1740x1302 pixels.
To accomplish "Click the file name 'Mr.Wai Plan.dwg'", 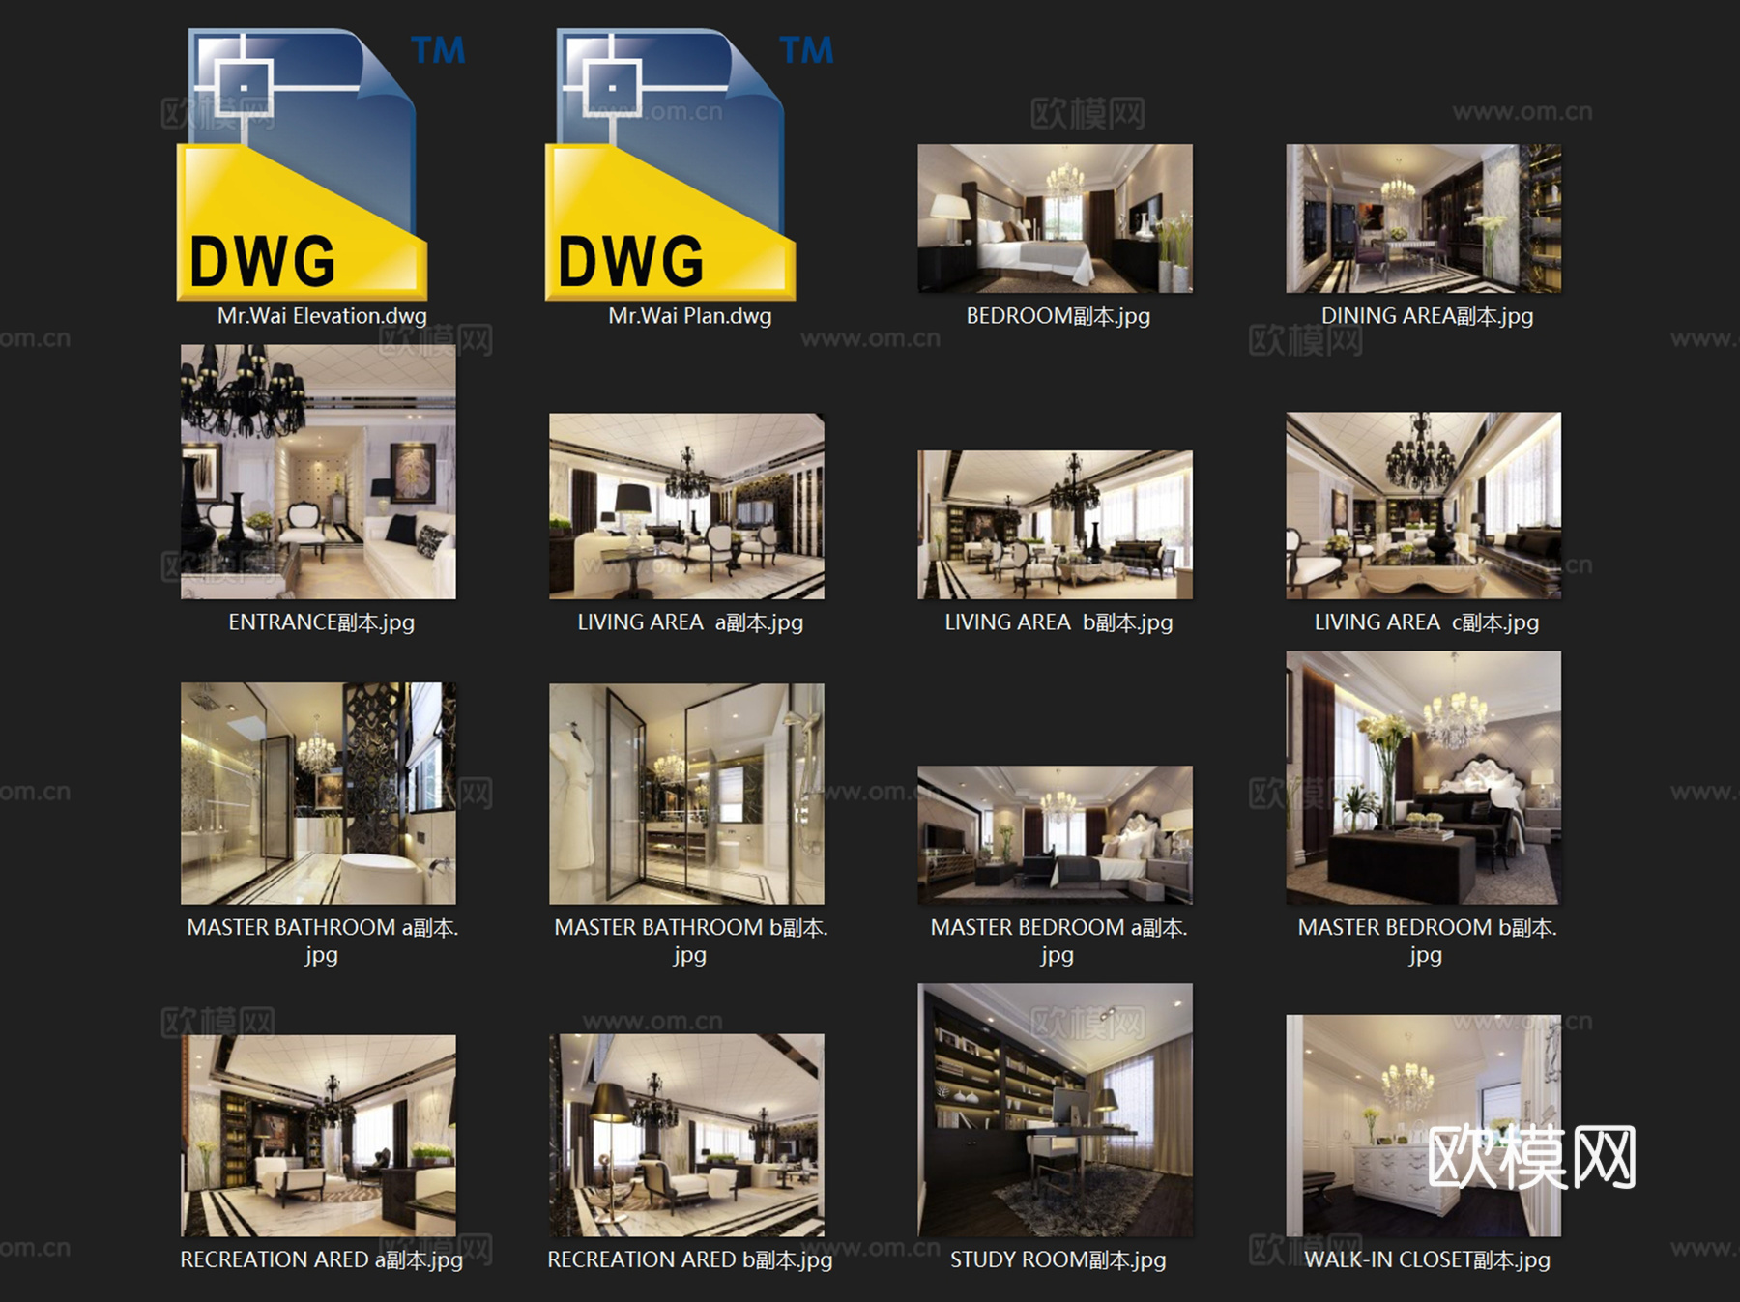I will coord(690,316).
